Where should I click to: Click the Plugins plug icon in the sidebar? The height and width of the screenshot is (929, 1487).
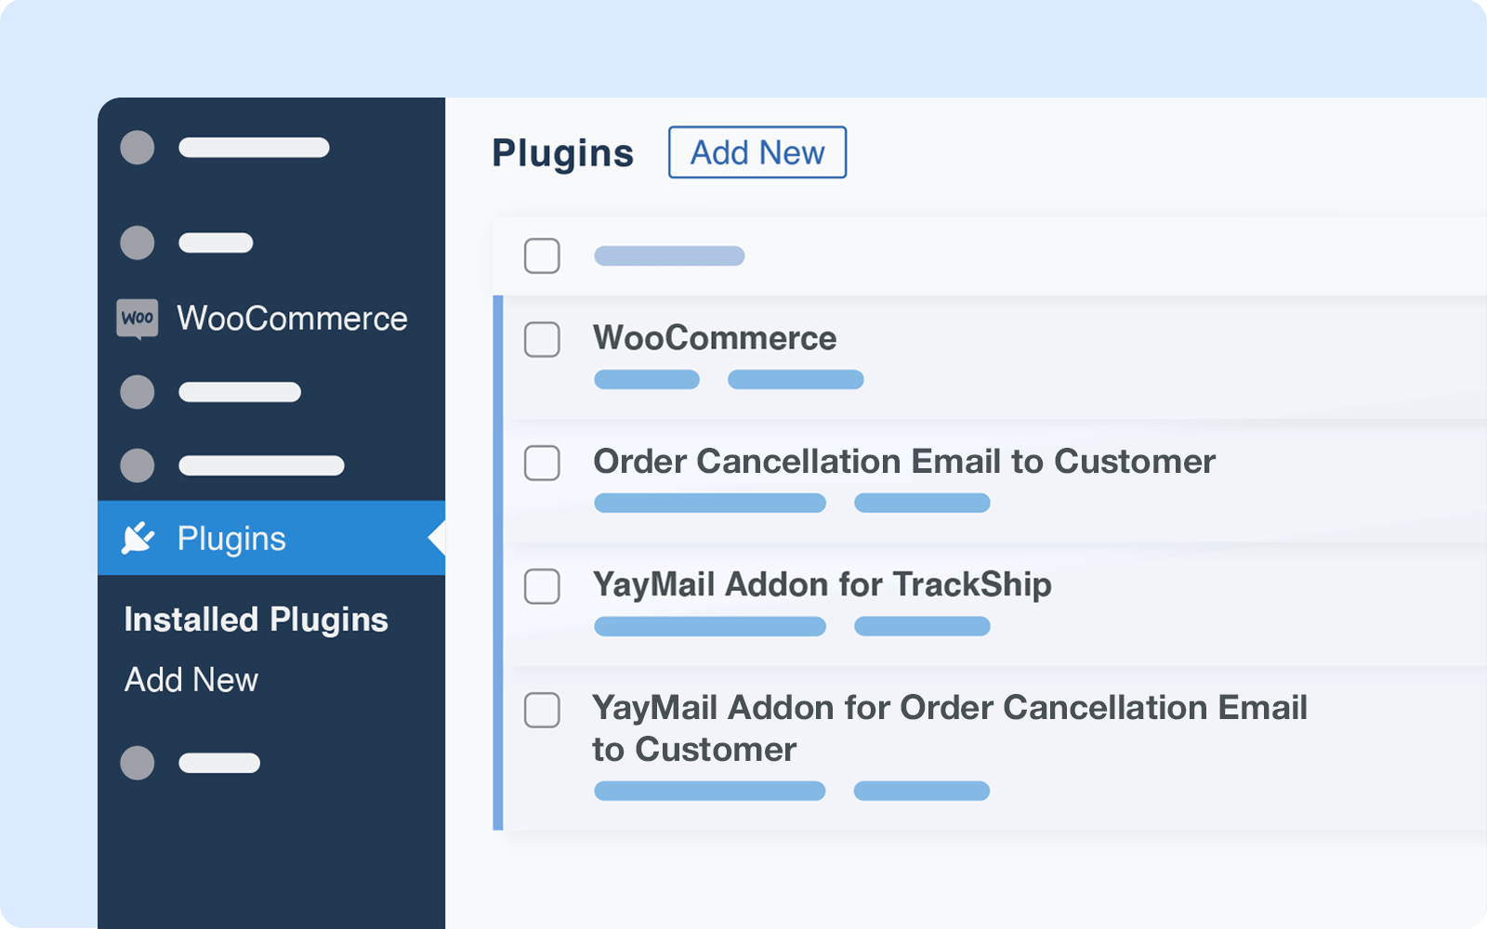click(138, 538)
